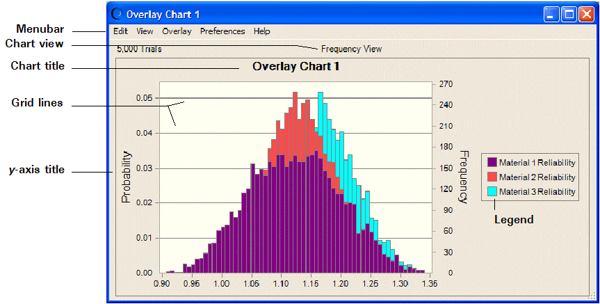This screenshot has height=304, width=600.
Task: Select Material 2 Reliability legend label
Action: pos(537,177)
